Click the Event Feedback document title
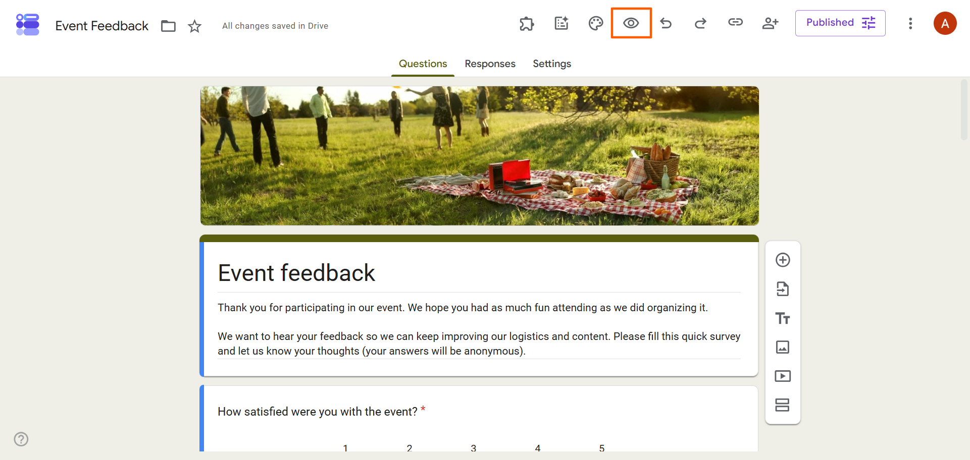 click(x=102, y=26)
